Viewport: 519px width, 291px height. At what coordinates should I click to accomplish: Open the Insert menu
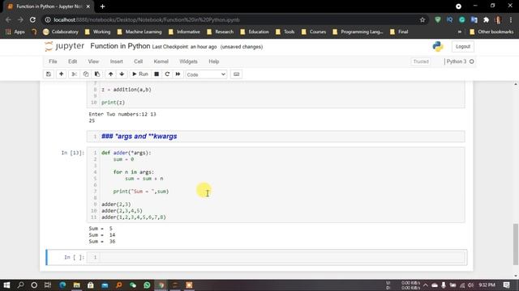pyautogui.click(x=116, y=61)
